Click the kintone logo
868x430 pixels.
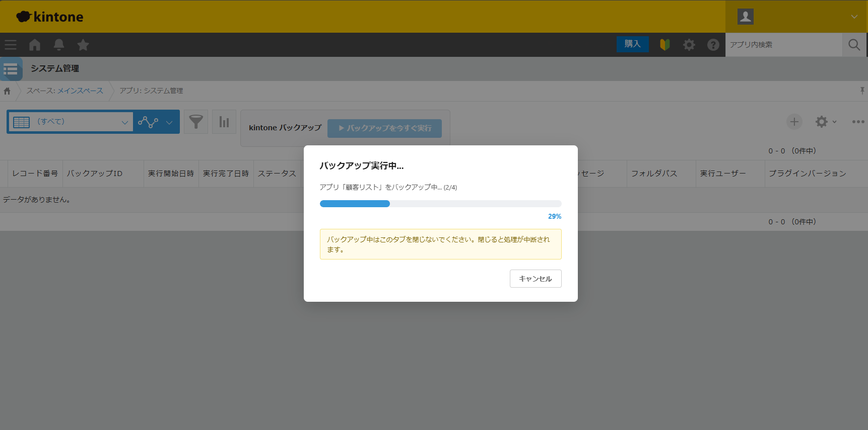[50, 17]
